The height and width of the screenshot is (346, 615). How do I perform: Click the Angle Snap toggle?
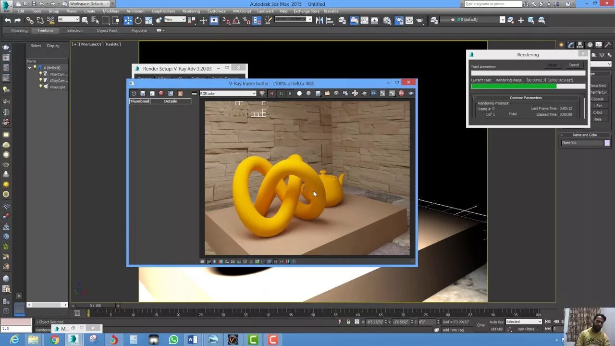coord(235,20)
